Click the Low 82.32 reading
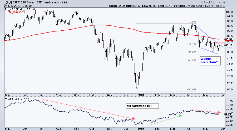 (x=149, y=6)
